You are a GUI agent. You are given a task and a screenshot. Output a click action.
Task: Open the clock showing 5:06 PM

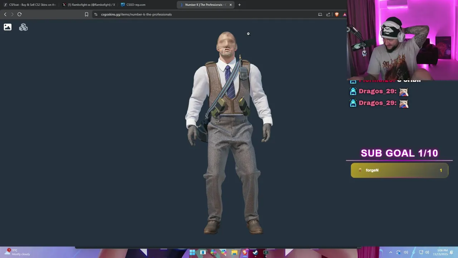tap(440, 252)
